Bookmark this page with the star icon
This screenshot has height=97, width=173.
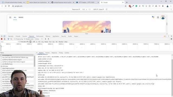click(125, 6)
